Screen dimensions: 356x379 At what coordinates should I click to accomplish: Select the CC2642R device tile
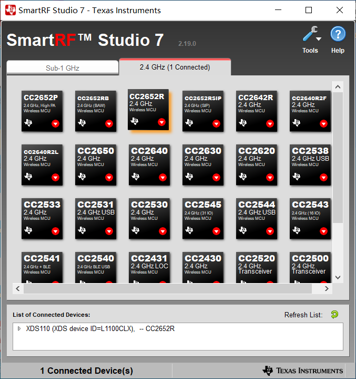[x=257, y=111]
